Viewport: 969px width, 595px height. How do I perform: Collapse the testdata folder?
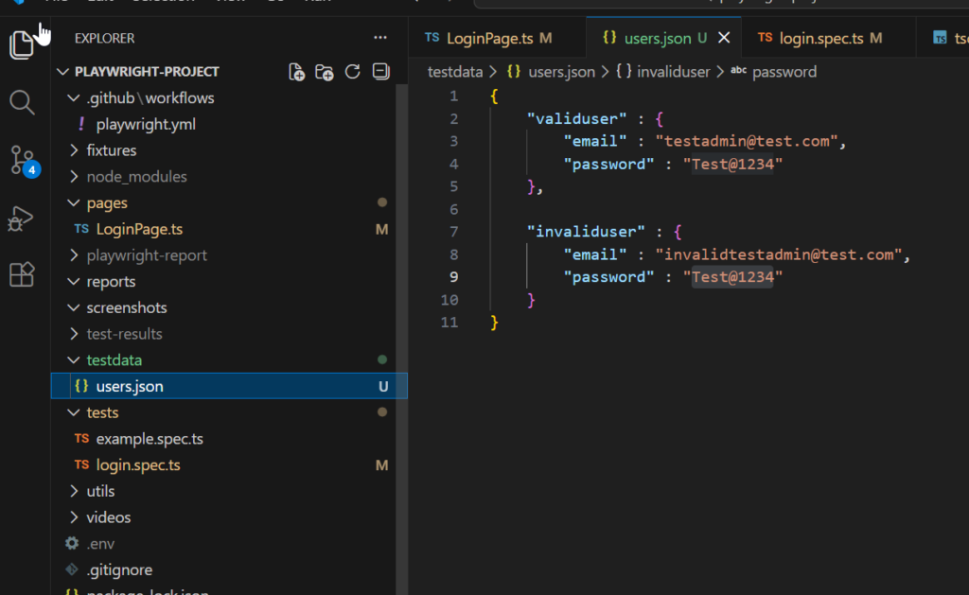tap(114, 360)
